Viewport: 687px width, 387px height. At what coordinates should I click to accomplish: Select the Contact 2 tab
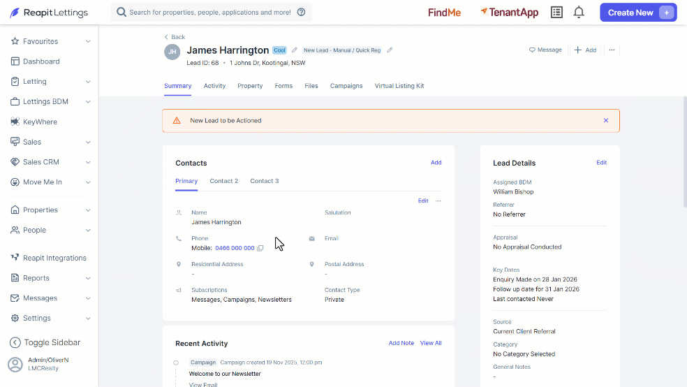click(224, 181)
